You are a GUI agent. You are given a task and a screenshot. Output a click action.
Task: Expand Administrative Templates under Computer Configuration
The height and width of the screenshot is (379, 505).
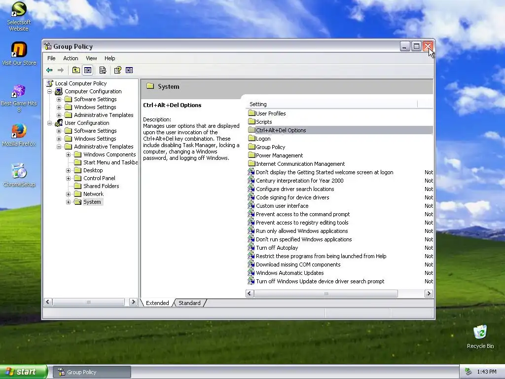click(59, 115)
